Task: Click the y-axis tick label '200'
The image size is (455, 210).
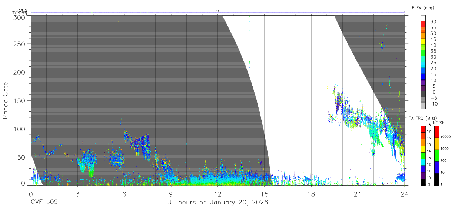Action: (x=20, y=72)
